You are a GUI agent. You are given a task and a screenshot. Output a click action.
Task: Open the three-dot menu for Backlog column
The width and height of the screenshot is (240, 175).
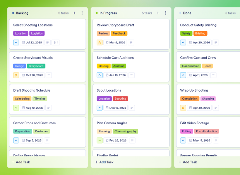click(x=82, y=13)
